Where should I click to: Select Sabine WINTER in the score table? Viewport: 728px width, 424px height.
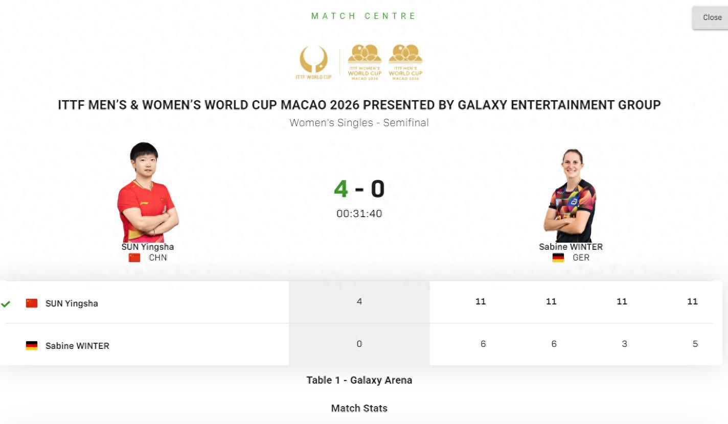pos(77,346)
